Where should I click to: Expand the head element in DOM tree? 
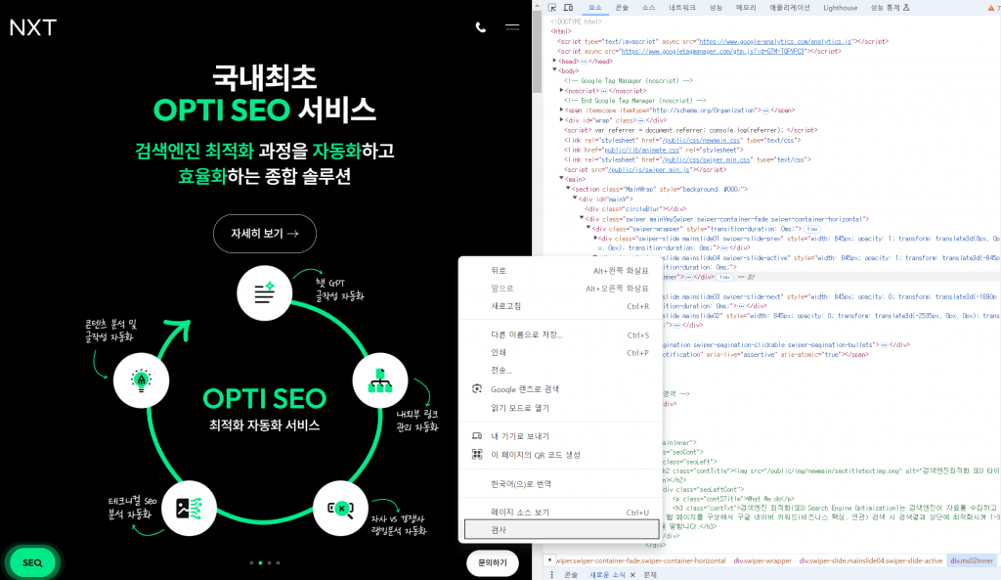tap(554, 61)
